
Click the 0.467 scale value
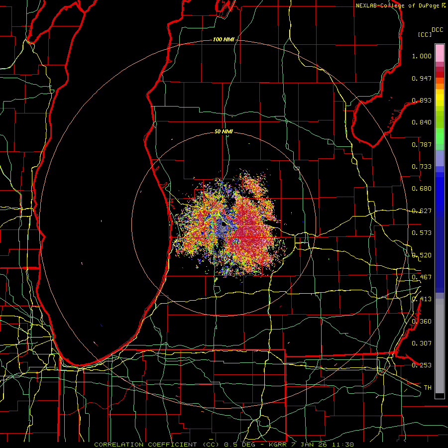(422, 277)
